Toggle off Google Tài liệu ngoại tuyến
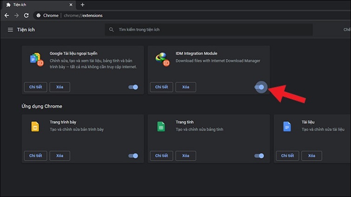Screen dimensions: 351x197 (133, 87)
